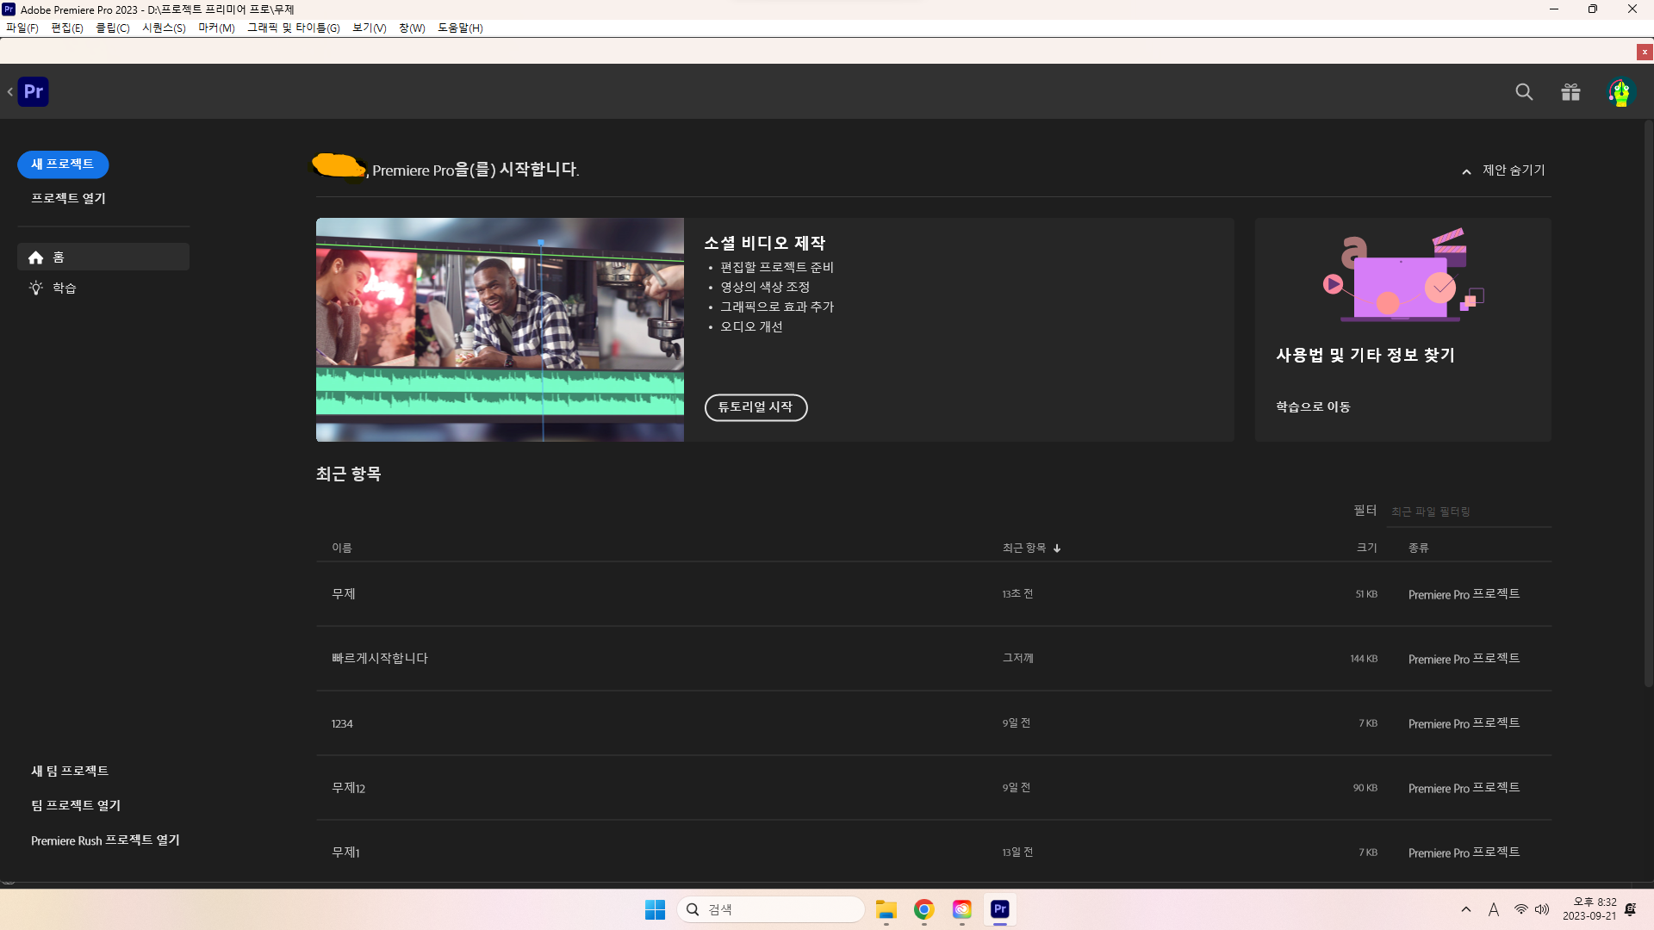Click the social video tutorial thumbnail
The image size is (1654, 930).
(x=500, y=330)
